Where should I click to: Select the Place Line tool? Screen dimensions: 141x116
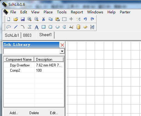point(16,27)
